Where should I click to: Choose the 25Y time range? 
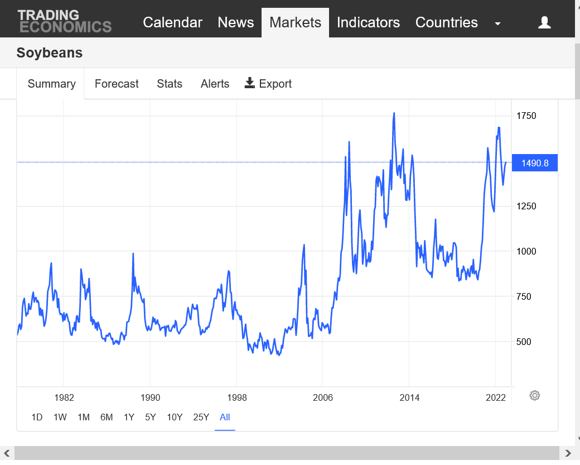click(201, 417)
